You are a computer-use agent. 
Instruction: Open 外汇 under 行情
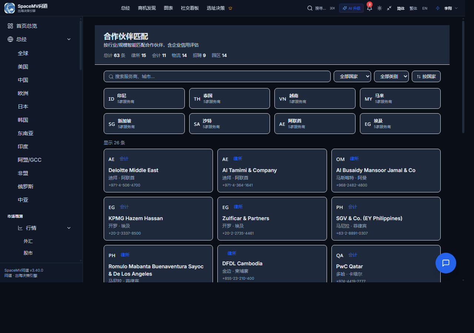[x=28, y=241]
